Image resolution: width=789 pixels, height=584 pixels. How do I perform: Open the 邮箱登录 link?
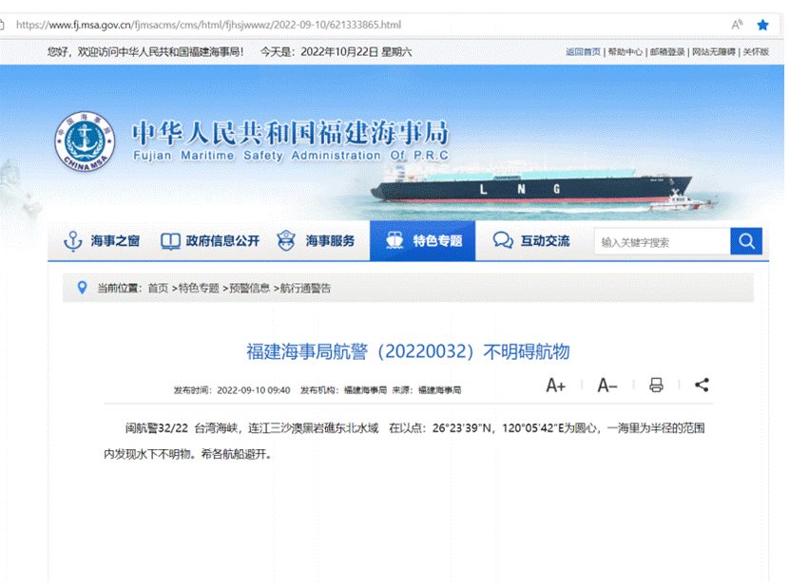tap(667, 52)
